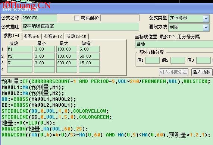Image resolution: width=213 pixels, height=145 pixels.
Task: Click the VOLSTICK keyword in the first code line
Action: click(195, 81)
